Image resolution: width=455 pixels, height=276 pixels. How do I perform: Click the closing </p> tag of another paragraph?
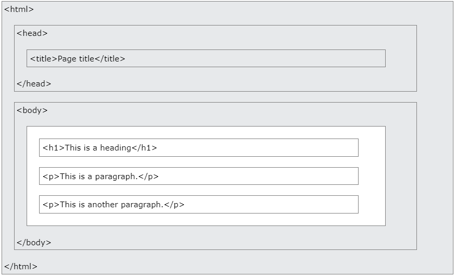175,205
